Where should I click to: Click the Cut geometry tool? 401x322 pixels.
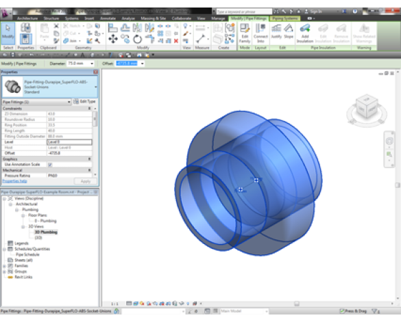point(72,33)
